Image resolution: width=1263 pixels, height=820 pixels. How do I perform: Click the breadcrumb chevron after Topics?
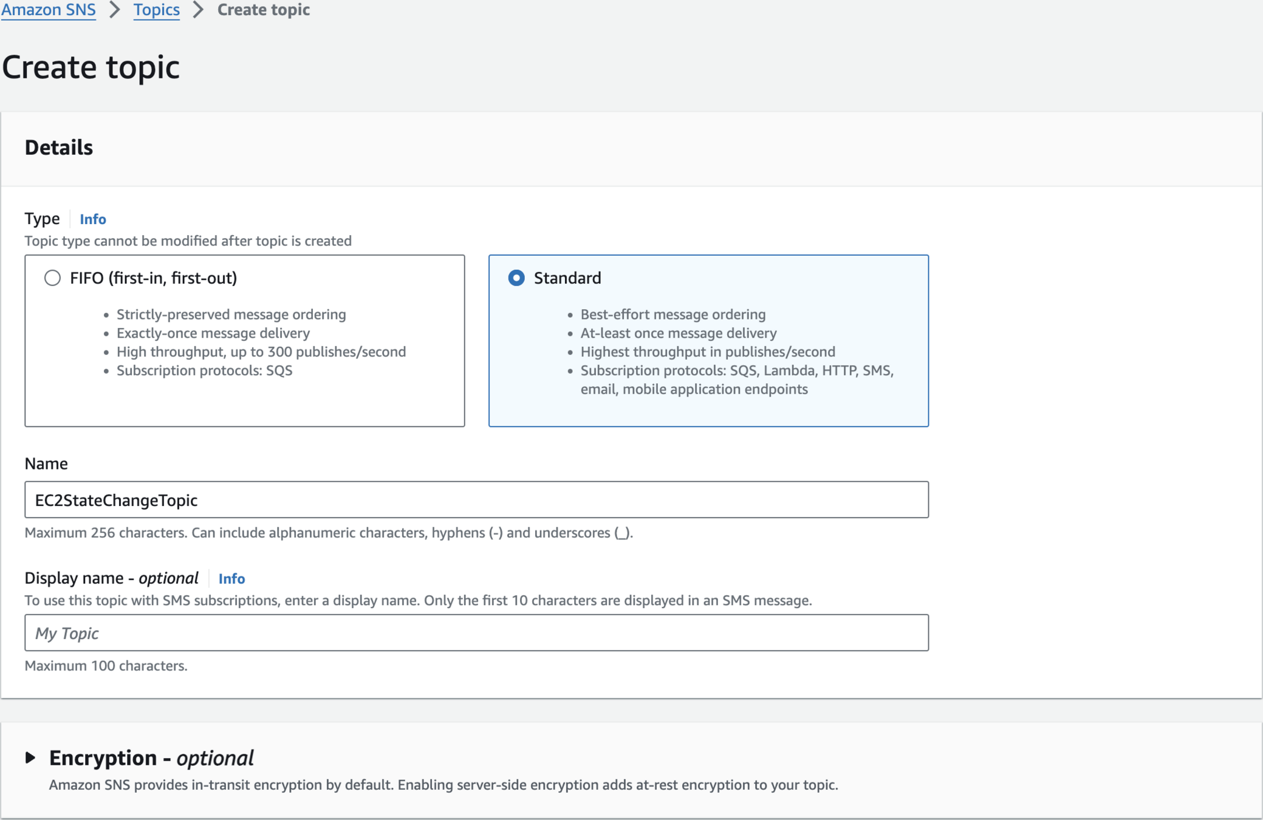[198, 10]
